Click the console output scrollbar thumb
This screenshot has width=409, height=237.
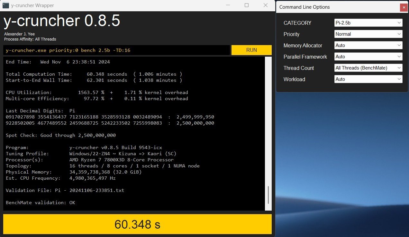[268, 195]
